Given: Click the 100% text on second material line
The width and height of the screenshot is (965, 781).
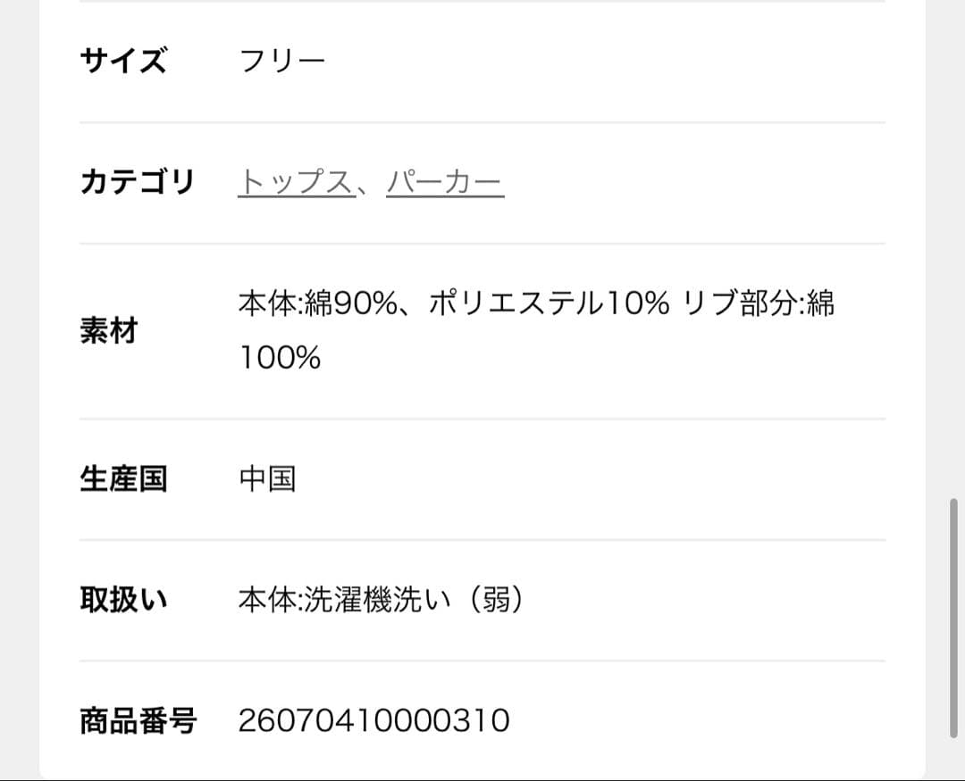Looking at the screenshot, I should click(280, 359).
